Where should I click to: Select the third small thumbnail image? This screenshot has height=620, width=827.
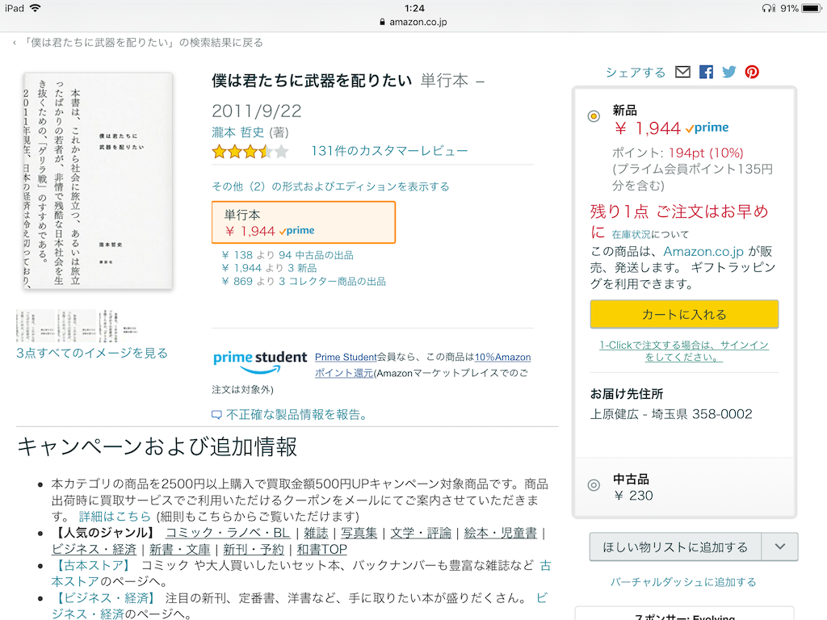pos(118,326)
